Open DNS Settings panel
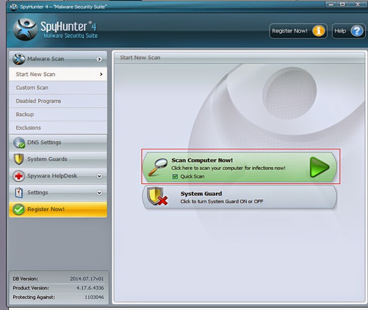The image size is (368, 310). (x=58, y=142)
